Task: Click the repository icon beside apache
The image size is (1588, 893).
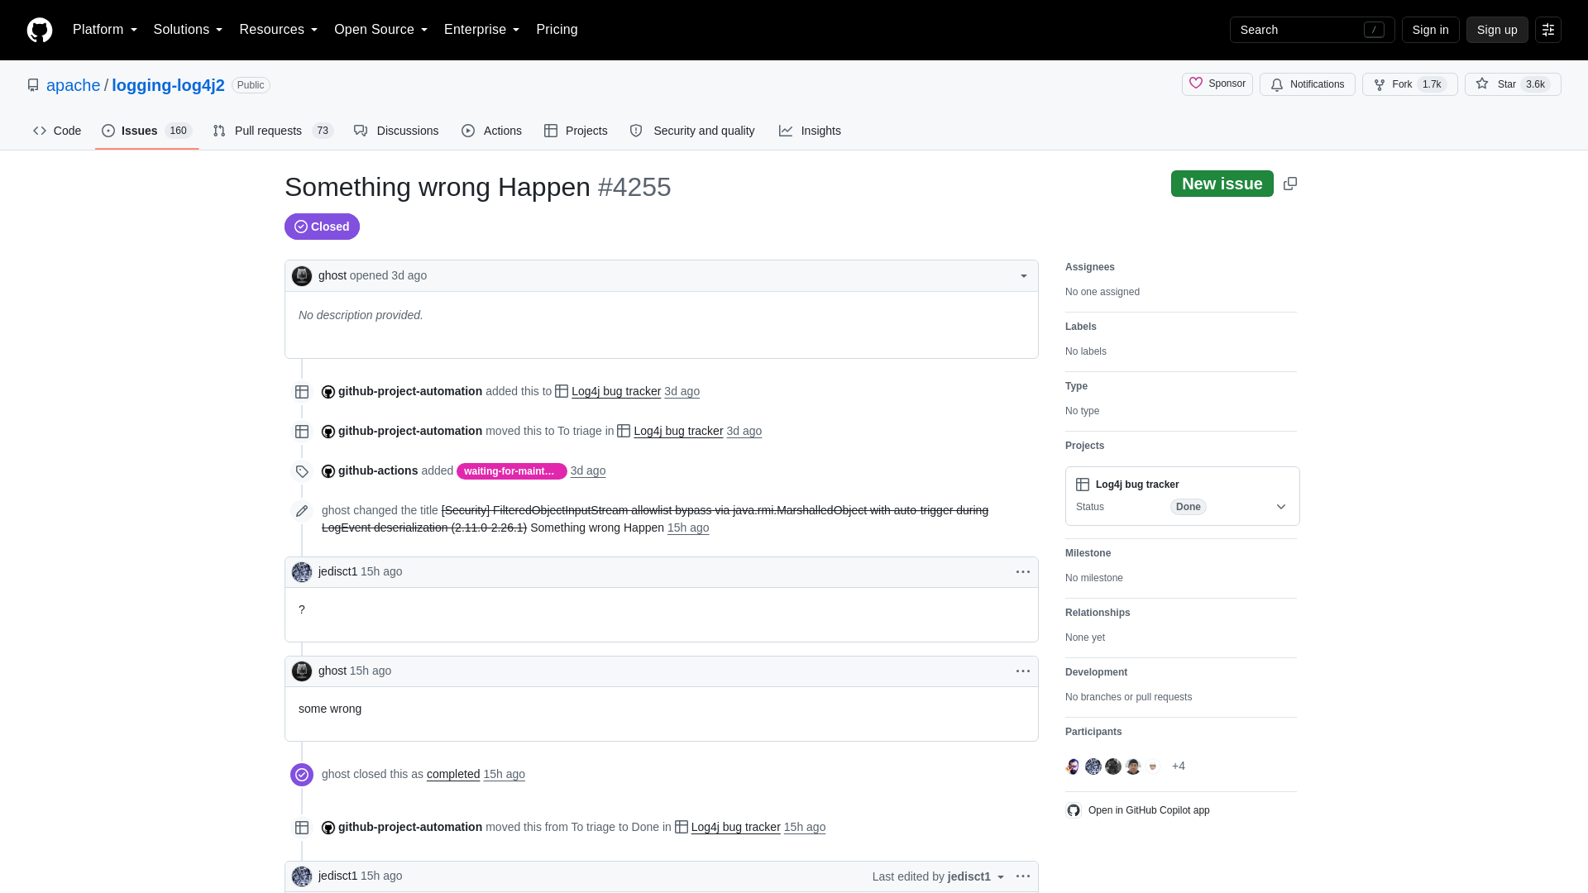Action: [33, 85]
